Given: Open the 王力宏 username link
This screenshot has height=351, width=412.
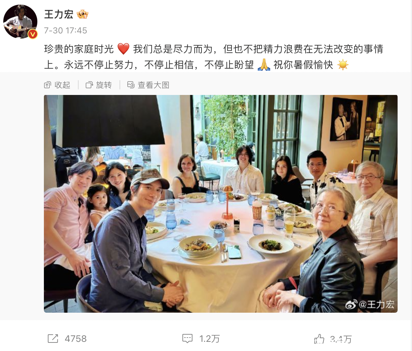Looking at the screenshot, I should [x=59, y=14].
